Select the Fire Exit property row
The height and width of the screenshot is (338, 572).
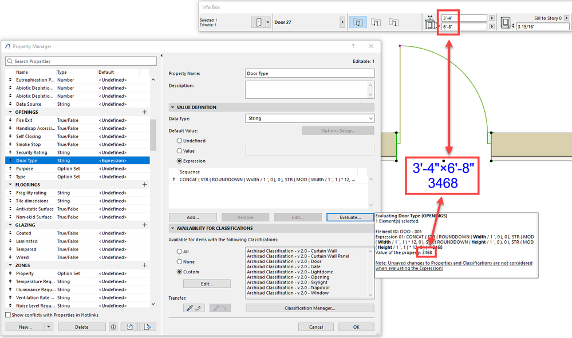(x=77, y=120)
